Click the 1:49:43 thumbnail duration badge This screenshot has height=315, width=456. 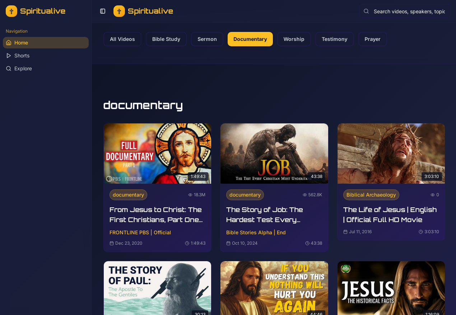(198, 177)
